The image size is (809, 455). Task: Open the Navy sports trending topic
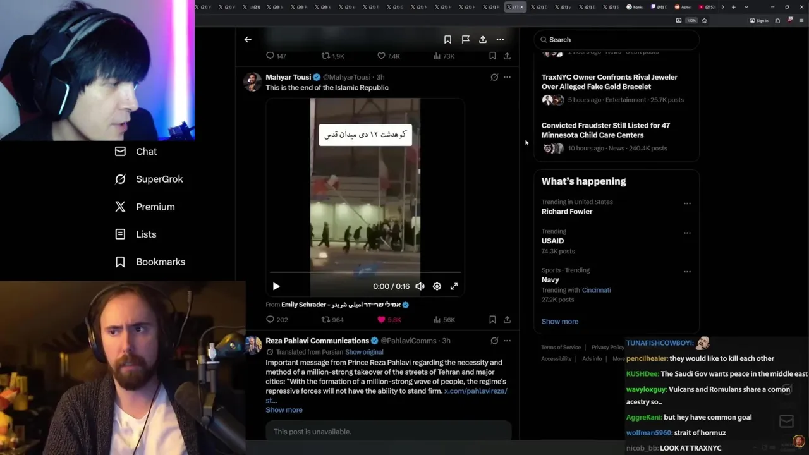[550, 280]
